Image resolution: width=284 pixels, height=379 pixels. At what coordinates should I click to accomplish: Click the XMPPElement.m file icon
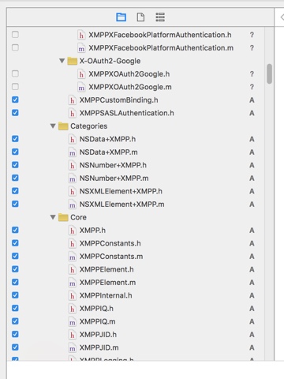tap(72, 283)
